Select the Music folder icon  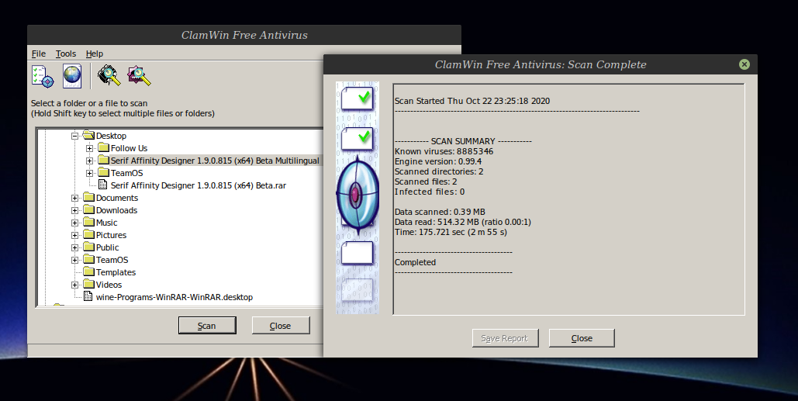click(88, 223)
